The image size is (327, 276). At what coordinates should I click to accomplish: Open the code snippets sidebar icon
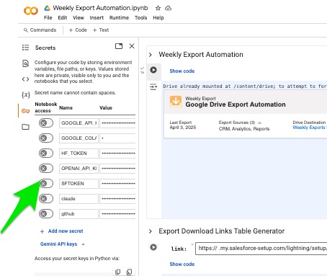pyautogui.click(x=25, y=79)
